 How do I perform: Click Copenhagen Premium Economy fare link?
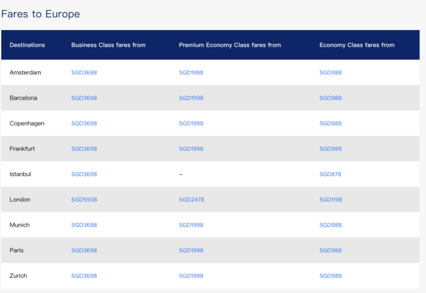(x=191, y=124)
